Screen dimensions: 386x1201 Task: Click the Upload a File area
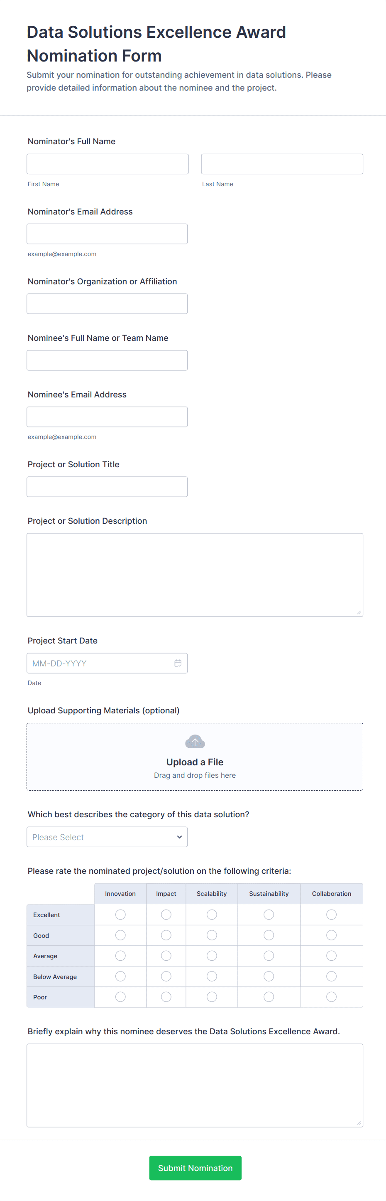pos(195,761)
